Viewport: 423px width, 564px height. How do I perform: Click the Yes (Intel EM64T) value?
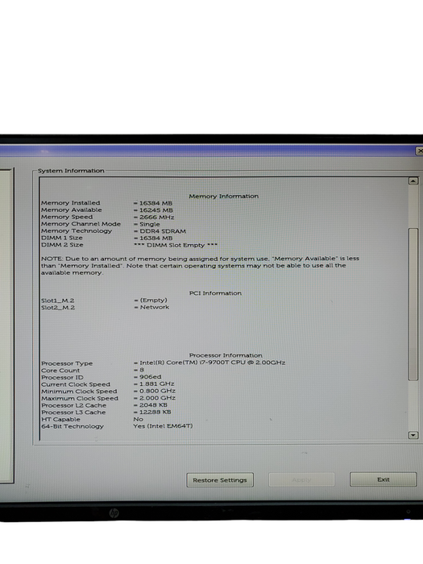(x=163, y=426)
